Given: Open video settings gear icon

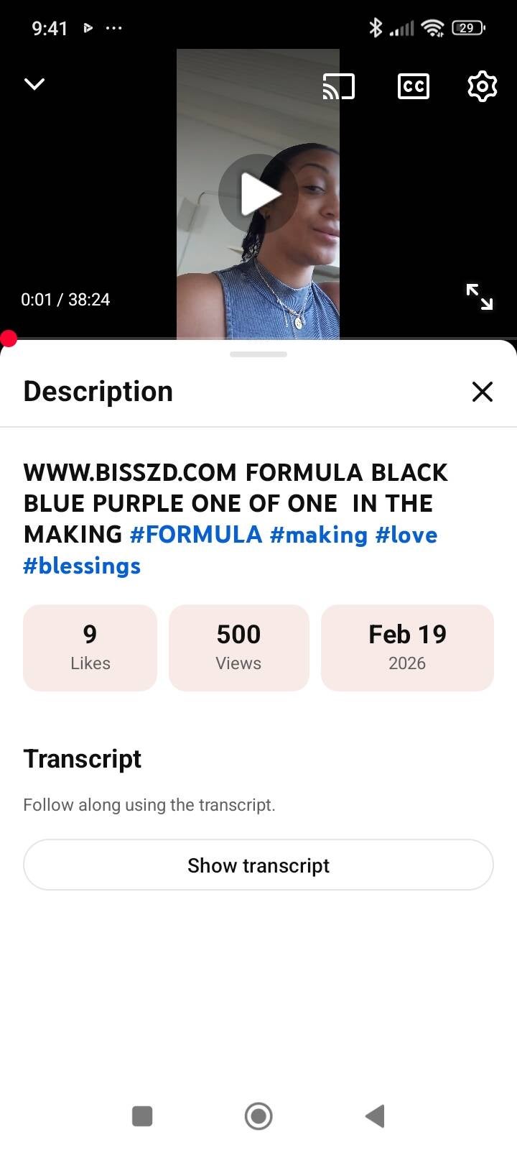Looking at the screenshot, I should click(x=482, y=86).
